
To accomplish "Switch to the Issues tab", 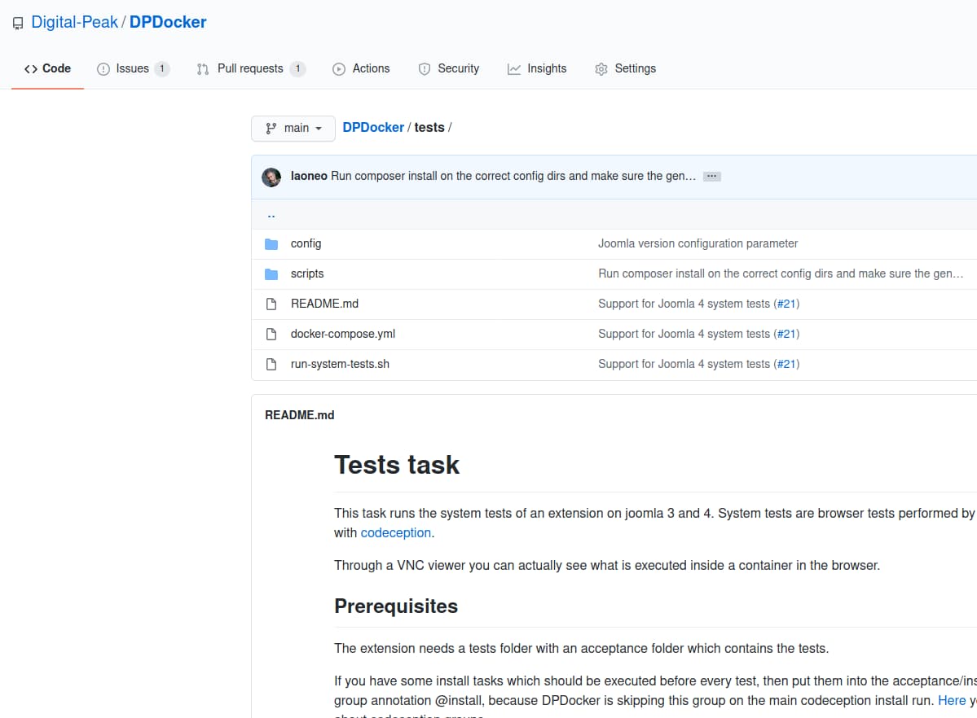I will pos(132,69).
